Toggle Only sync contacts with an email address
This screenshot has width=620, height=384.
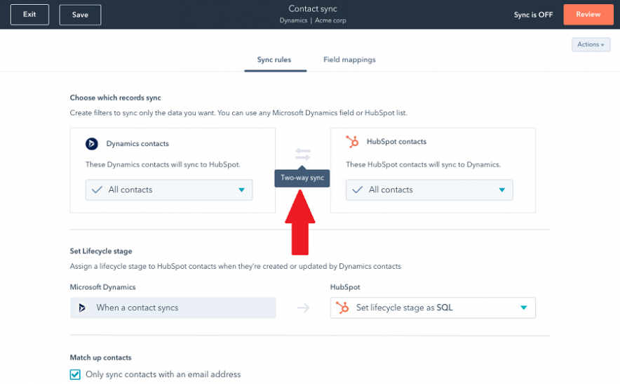75,374
